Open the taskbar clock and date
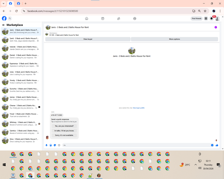Image resolution: width=224 pixels, height=179 pixels. [208, 165]
